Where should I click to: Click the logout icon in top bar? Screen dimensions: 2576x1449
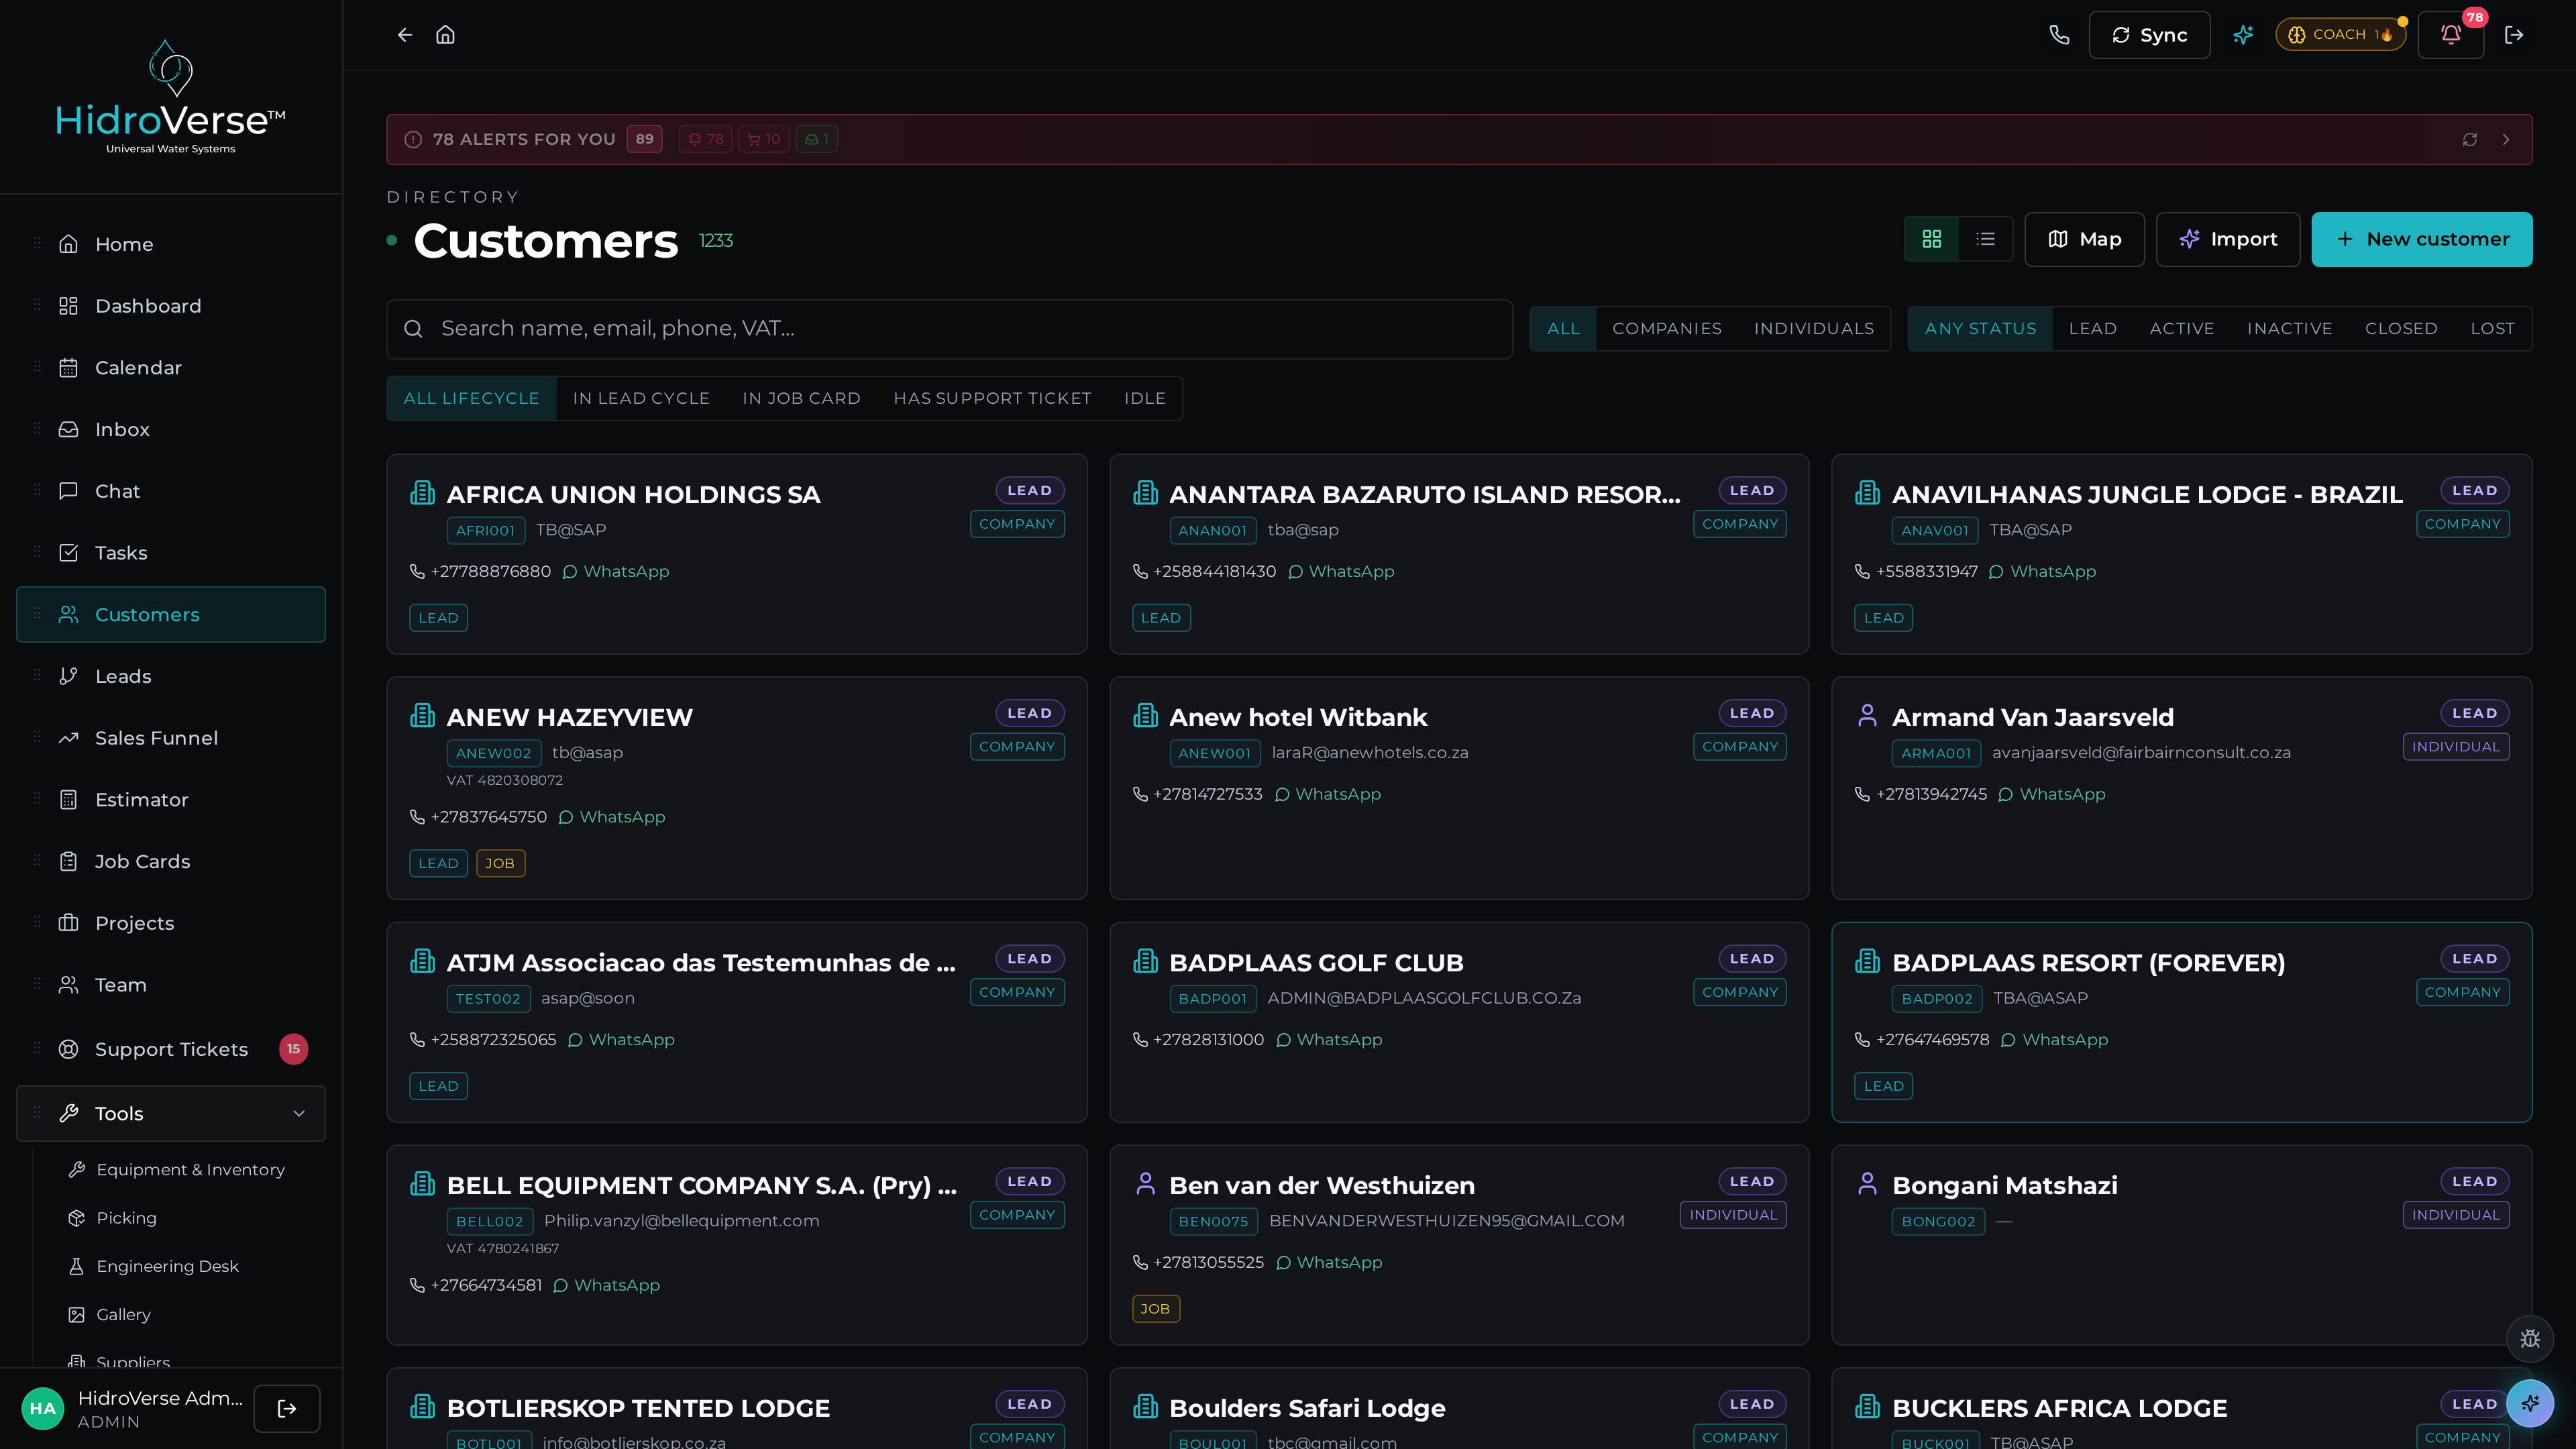click(2514, 35)
